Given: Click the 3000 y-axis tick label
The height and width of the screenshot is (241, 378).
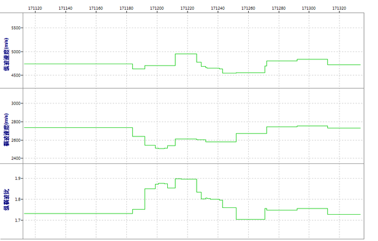Looking at the screenshot, I should tap(16, 103).
